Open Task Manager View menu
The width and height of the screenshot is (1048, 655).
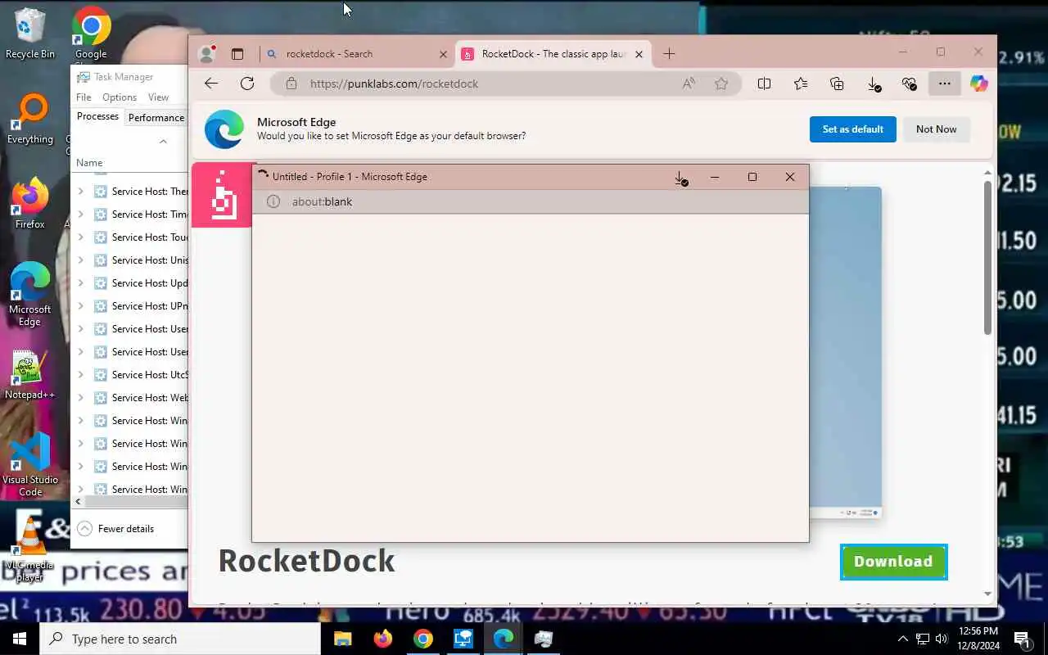(x=158, y=97)
